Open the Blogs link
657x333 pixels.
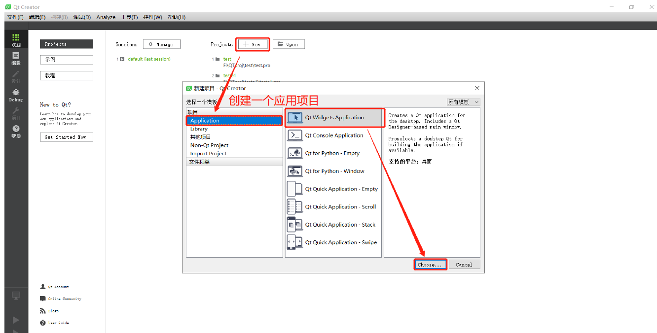pyautogui.click(x=53, y=311)
